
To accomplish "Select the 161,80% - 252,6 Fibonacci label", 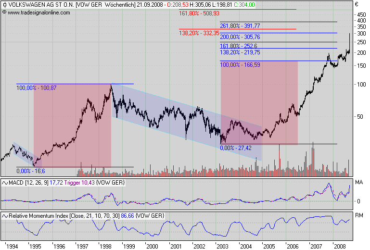I will pyautogui.click(x=239, y=46).
